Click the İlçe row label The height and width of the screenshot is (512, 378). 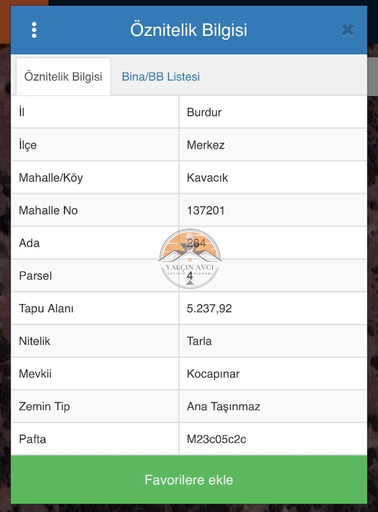pos(27,145)
